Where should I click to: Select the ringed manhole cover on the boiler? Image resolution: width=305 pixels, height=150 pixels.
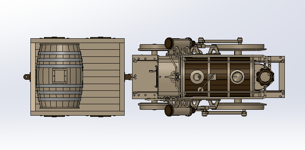point(197,77)
